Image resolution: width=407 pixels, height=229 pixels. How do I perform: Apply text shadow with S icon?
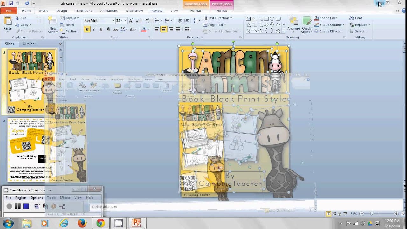(108, 29)
